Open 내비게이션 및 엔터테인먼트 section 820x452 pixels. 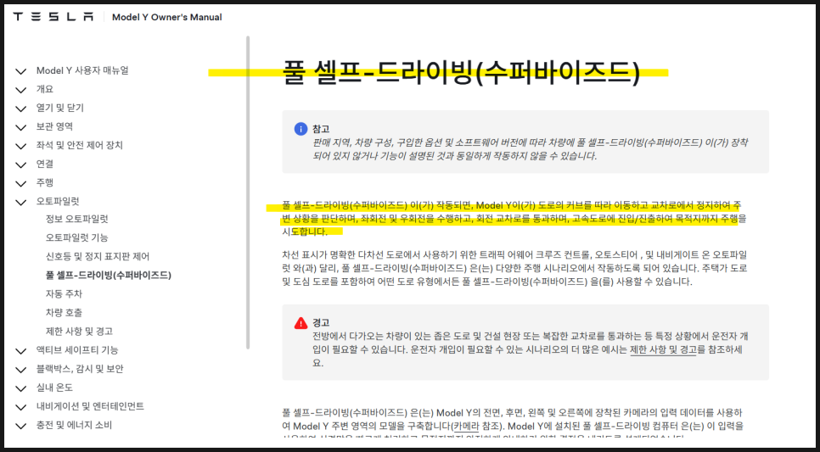[x=90, y=406]
